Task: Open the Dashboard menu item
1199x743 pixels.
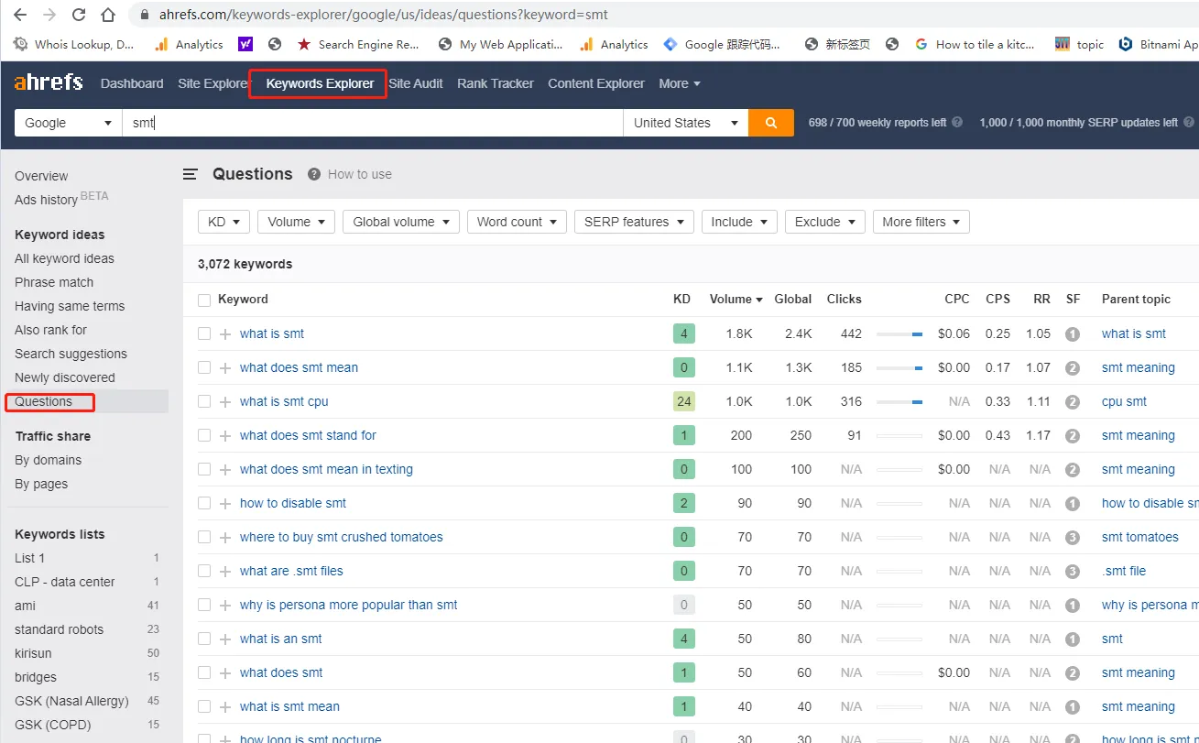Action: tap(132, 83)
